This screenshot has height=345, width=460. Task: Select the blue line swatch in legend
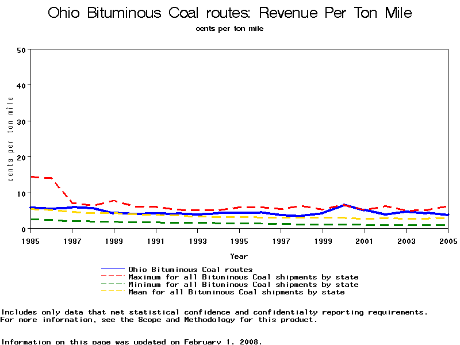click(x=113, y=269)
